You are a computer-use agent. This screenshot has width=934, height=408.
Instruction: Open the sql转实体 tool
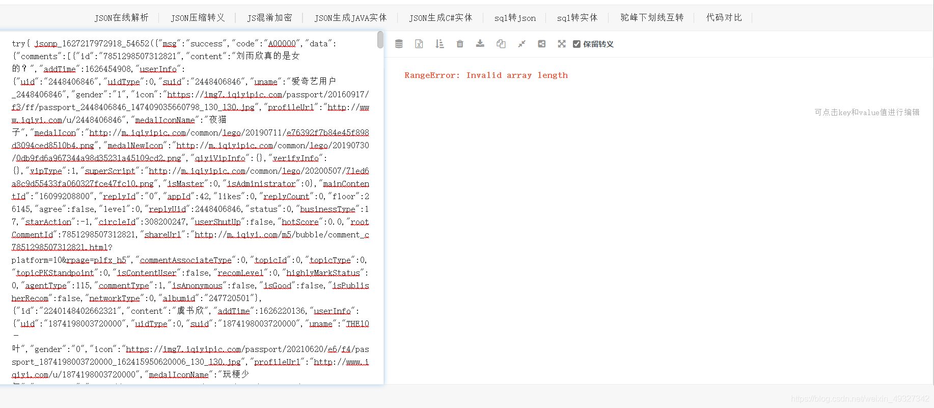tap(577, 18)
